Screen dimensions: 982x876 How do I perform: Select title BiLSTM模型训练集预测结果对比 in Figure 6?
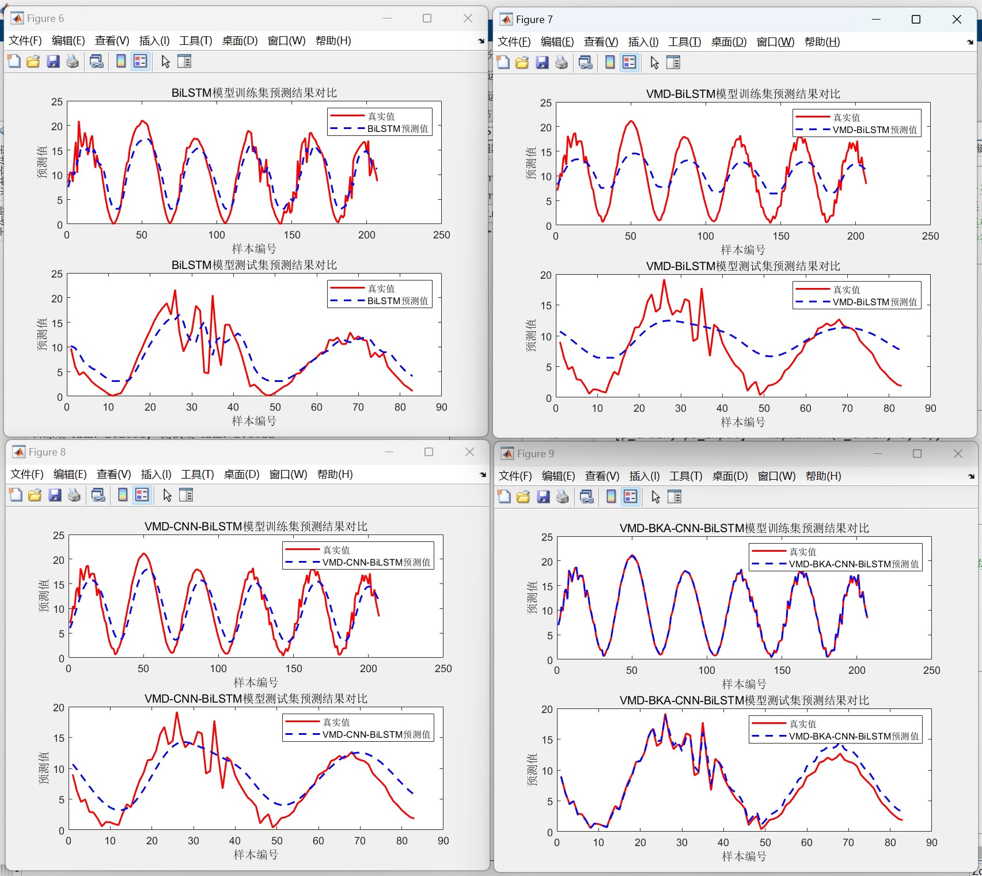[254, 93]
